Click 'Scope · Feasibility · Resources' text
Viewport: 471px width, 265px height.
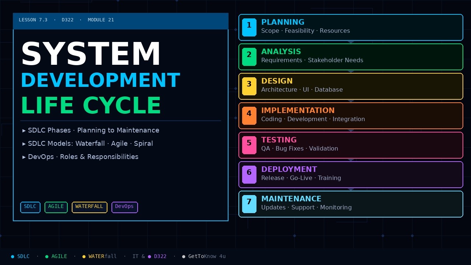click(x=305, y=31)
